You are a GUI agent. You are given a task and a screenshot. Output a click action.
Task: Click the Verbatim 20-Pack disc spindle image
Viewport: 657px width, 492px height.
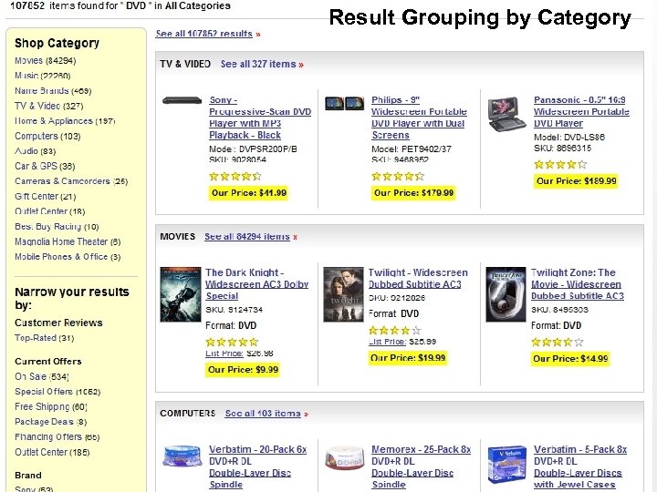click(x=182, y=461)
